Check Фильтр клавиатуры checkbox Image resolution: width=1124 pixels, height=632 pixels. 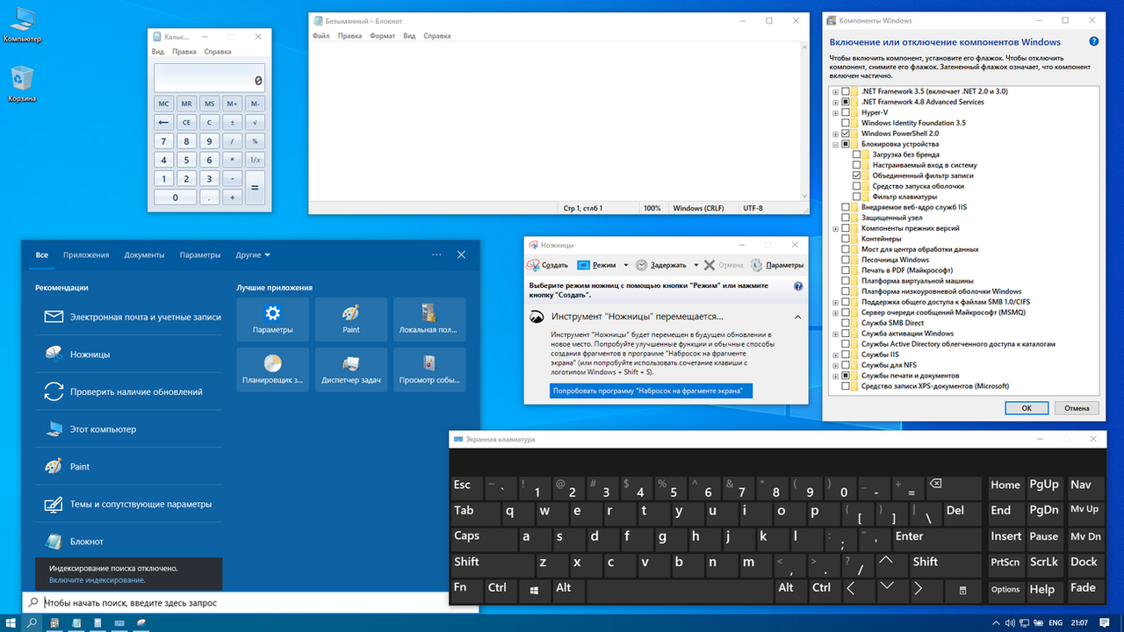coord(856,197)
